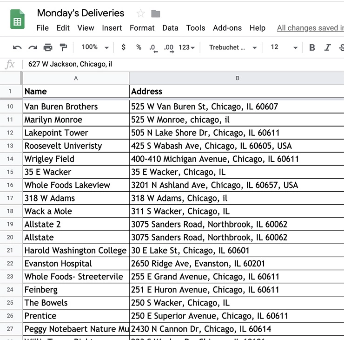Toggle Italic formatting
Screen dimensions: 344x340
coord(328,47)
